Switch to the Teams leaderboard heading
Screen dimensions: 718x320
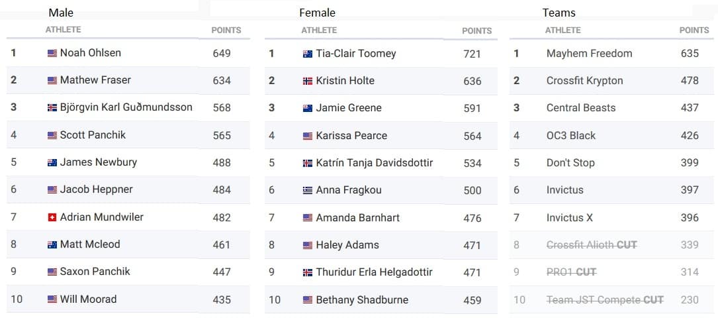coord(559,13)
